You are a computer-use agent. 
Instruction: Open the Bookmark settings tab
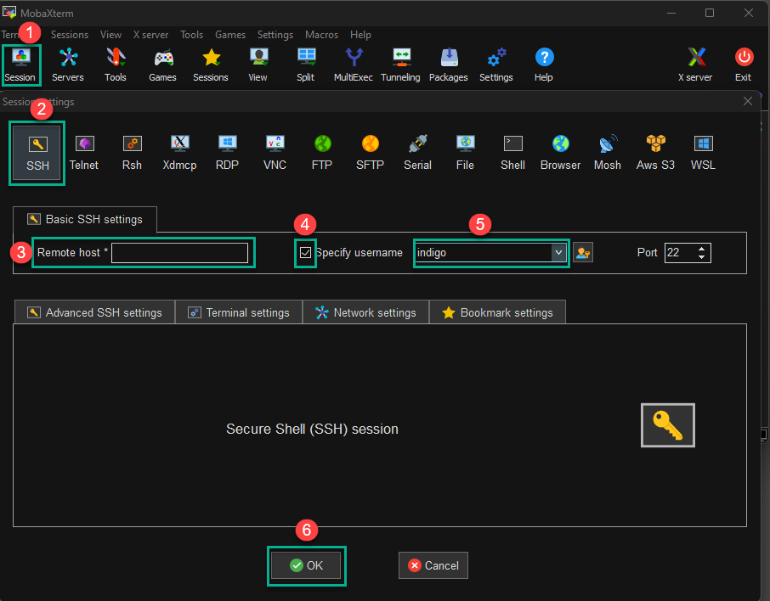(x=497, y=312)
